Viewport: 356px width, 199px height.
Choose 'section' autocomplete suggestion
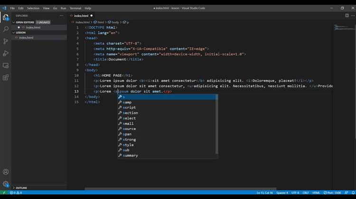(168, 113)
